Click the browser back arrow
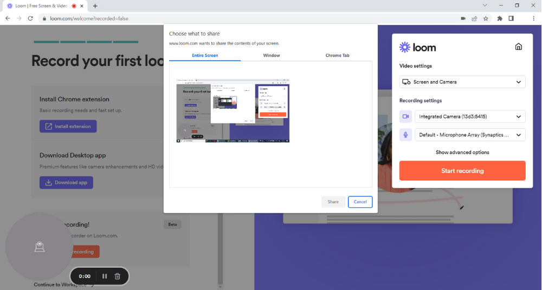542x290 pixels. point(8,18)
